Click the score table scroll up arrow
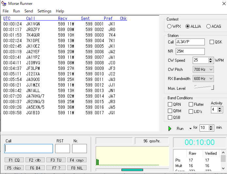Screen dimensions: 227x174 pyautogui.click(x=223, y=152)
